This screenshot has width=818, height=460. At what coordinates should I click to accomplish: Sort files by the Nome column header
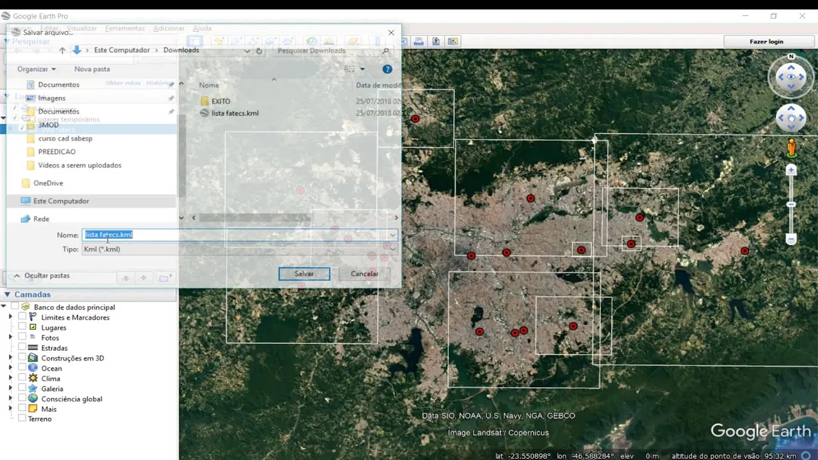209,85
